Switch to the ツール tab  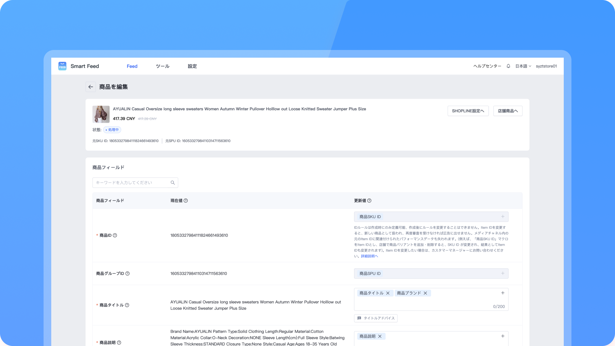pos(162,66)
